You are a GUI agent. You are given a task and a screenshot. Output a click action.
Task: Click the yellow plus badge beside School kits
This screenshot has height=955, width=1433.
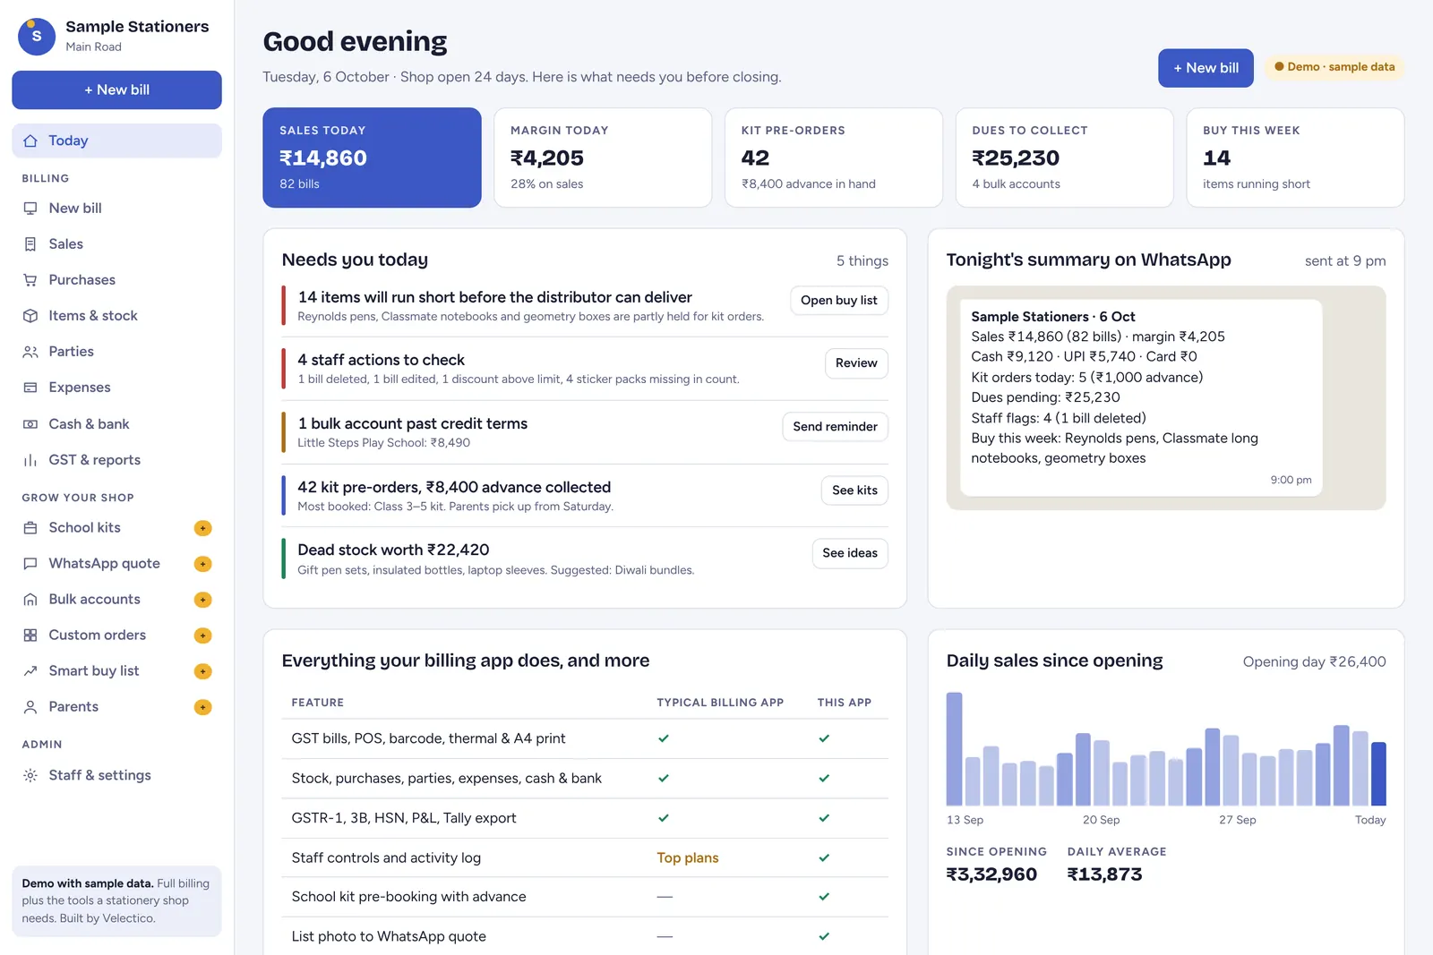pos(203,528)
